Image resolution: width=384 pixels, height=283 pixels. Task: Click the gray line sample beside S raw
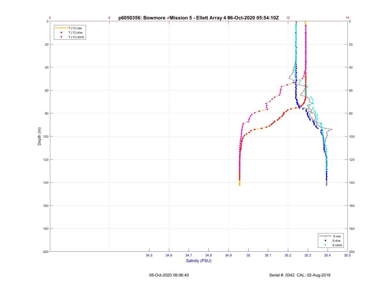(x=325, y=236)
